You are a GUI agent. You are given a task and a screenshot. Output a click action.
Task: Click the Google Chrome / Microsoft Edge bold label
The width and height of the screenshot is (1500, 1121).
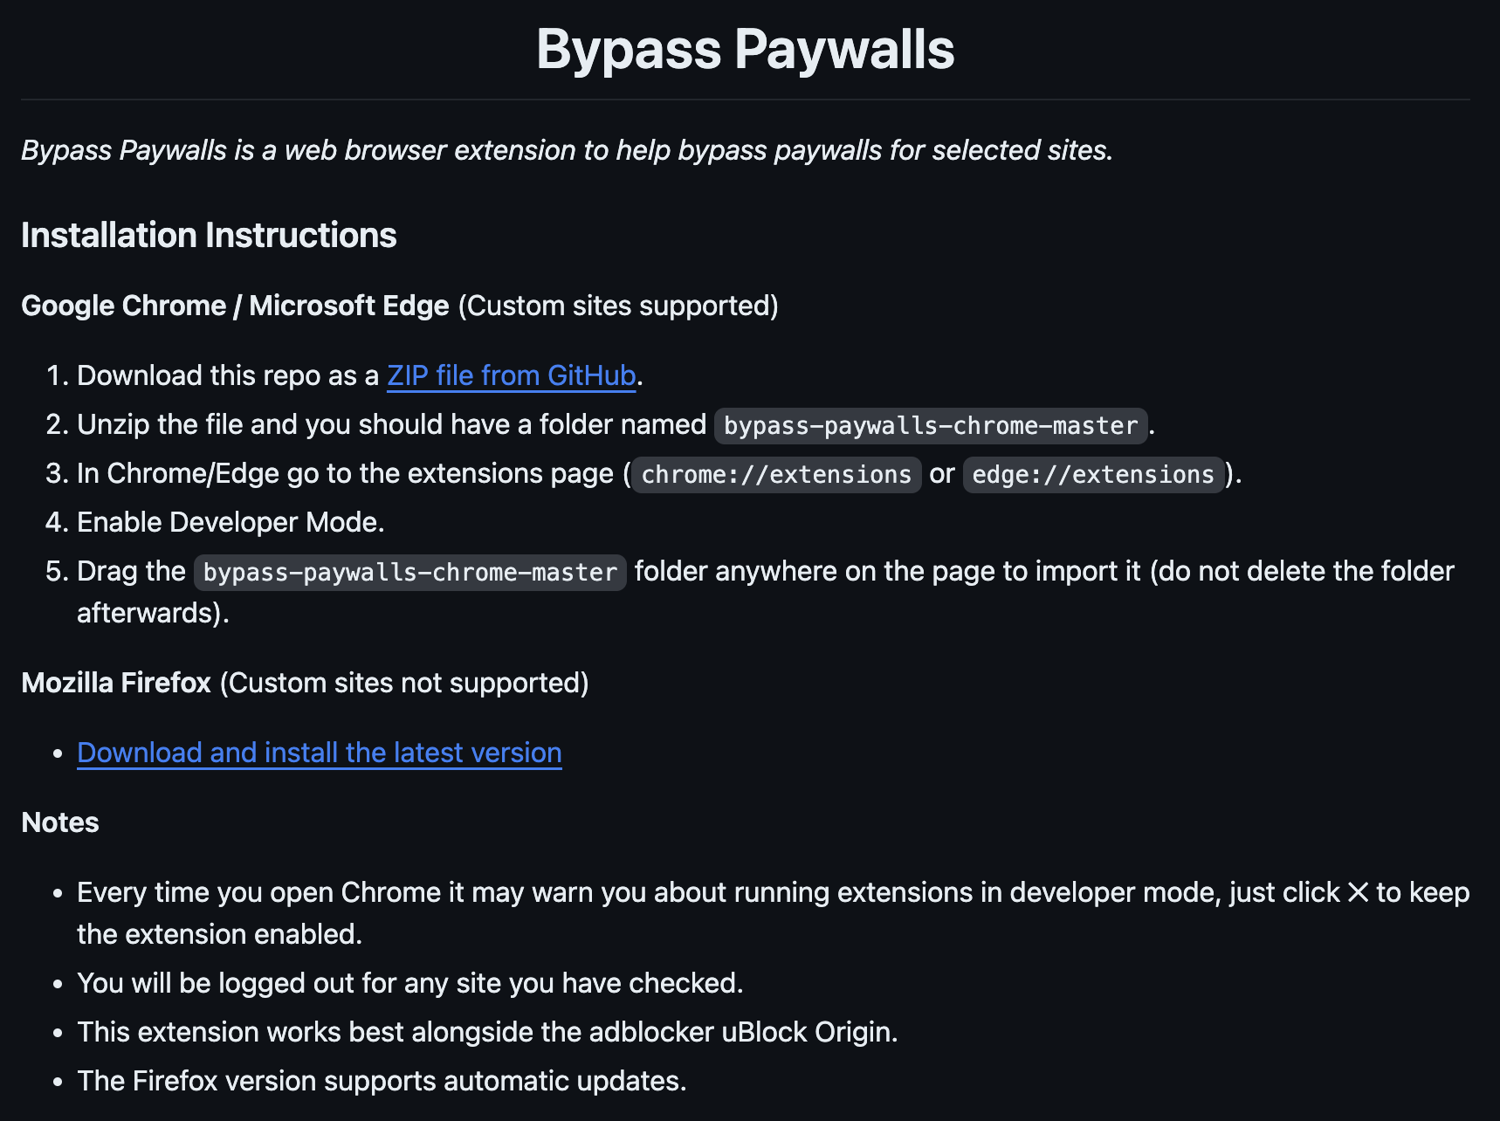tap(235, 306)
